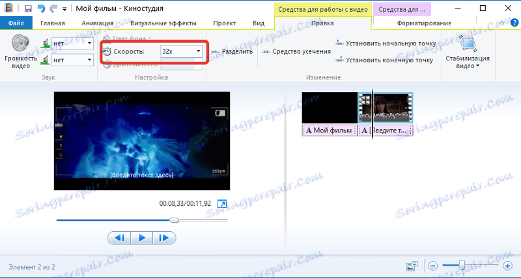This screenshot has height=278, width=521.
Task: Open the Вид tab
Action: click(258, 23)
